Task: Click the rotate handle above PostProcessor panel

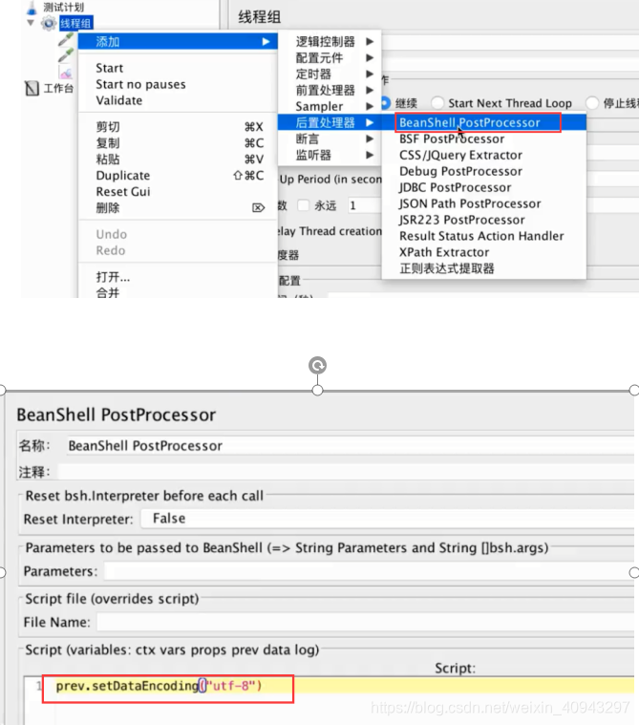Action: point(317,365)
